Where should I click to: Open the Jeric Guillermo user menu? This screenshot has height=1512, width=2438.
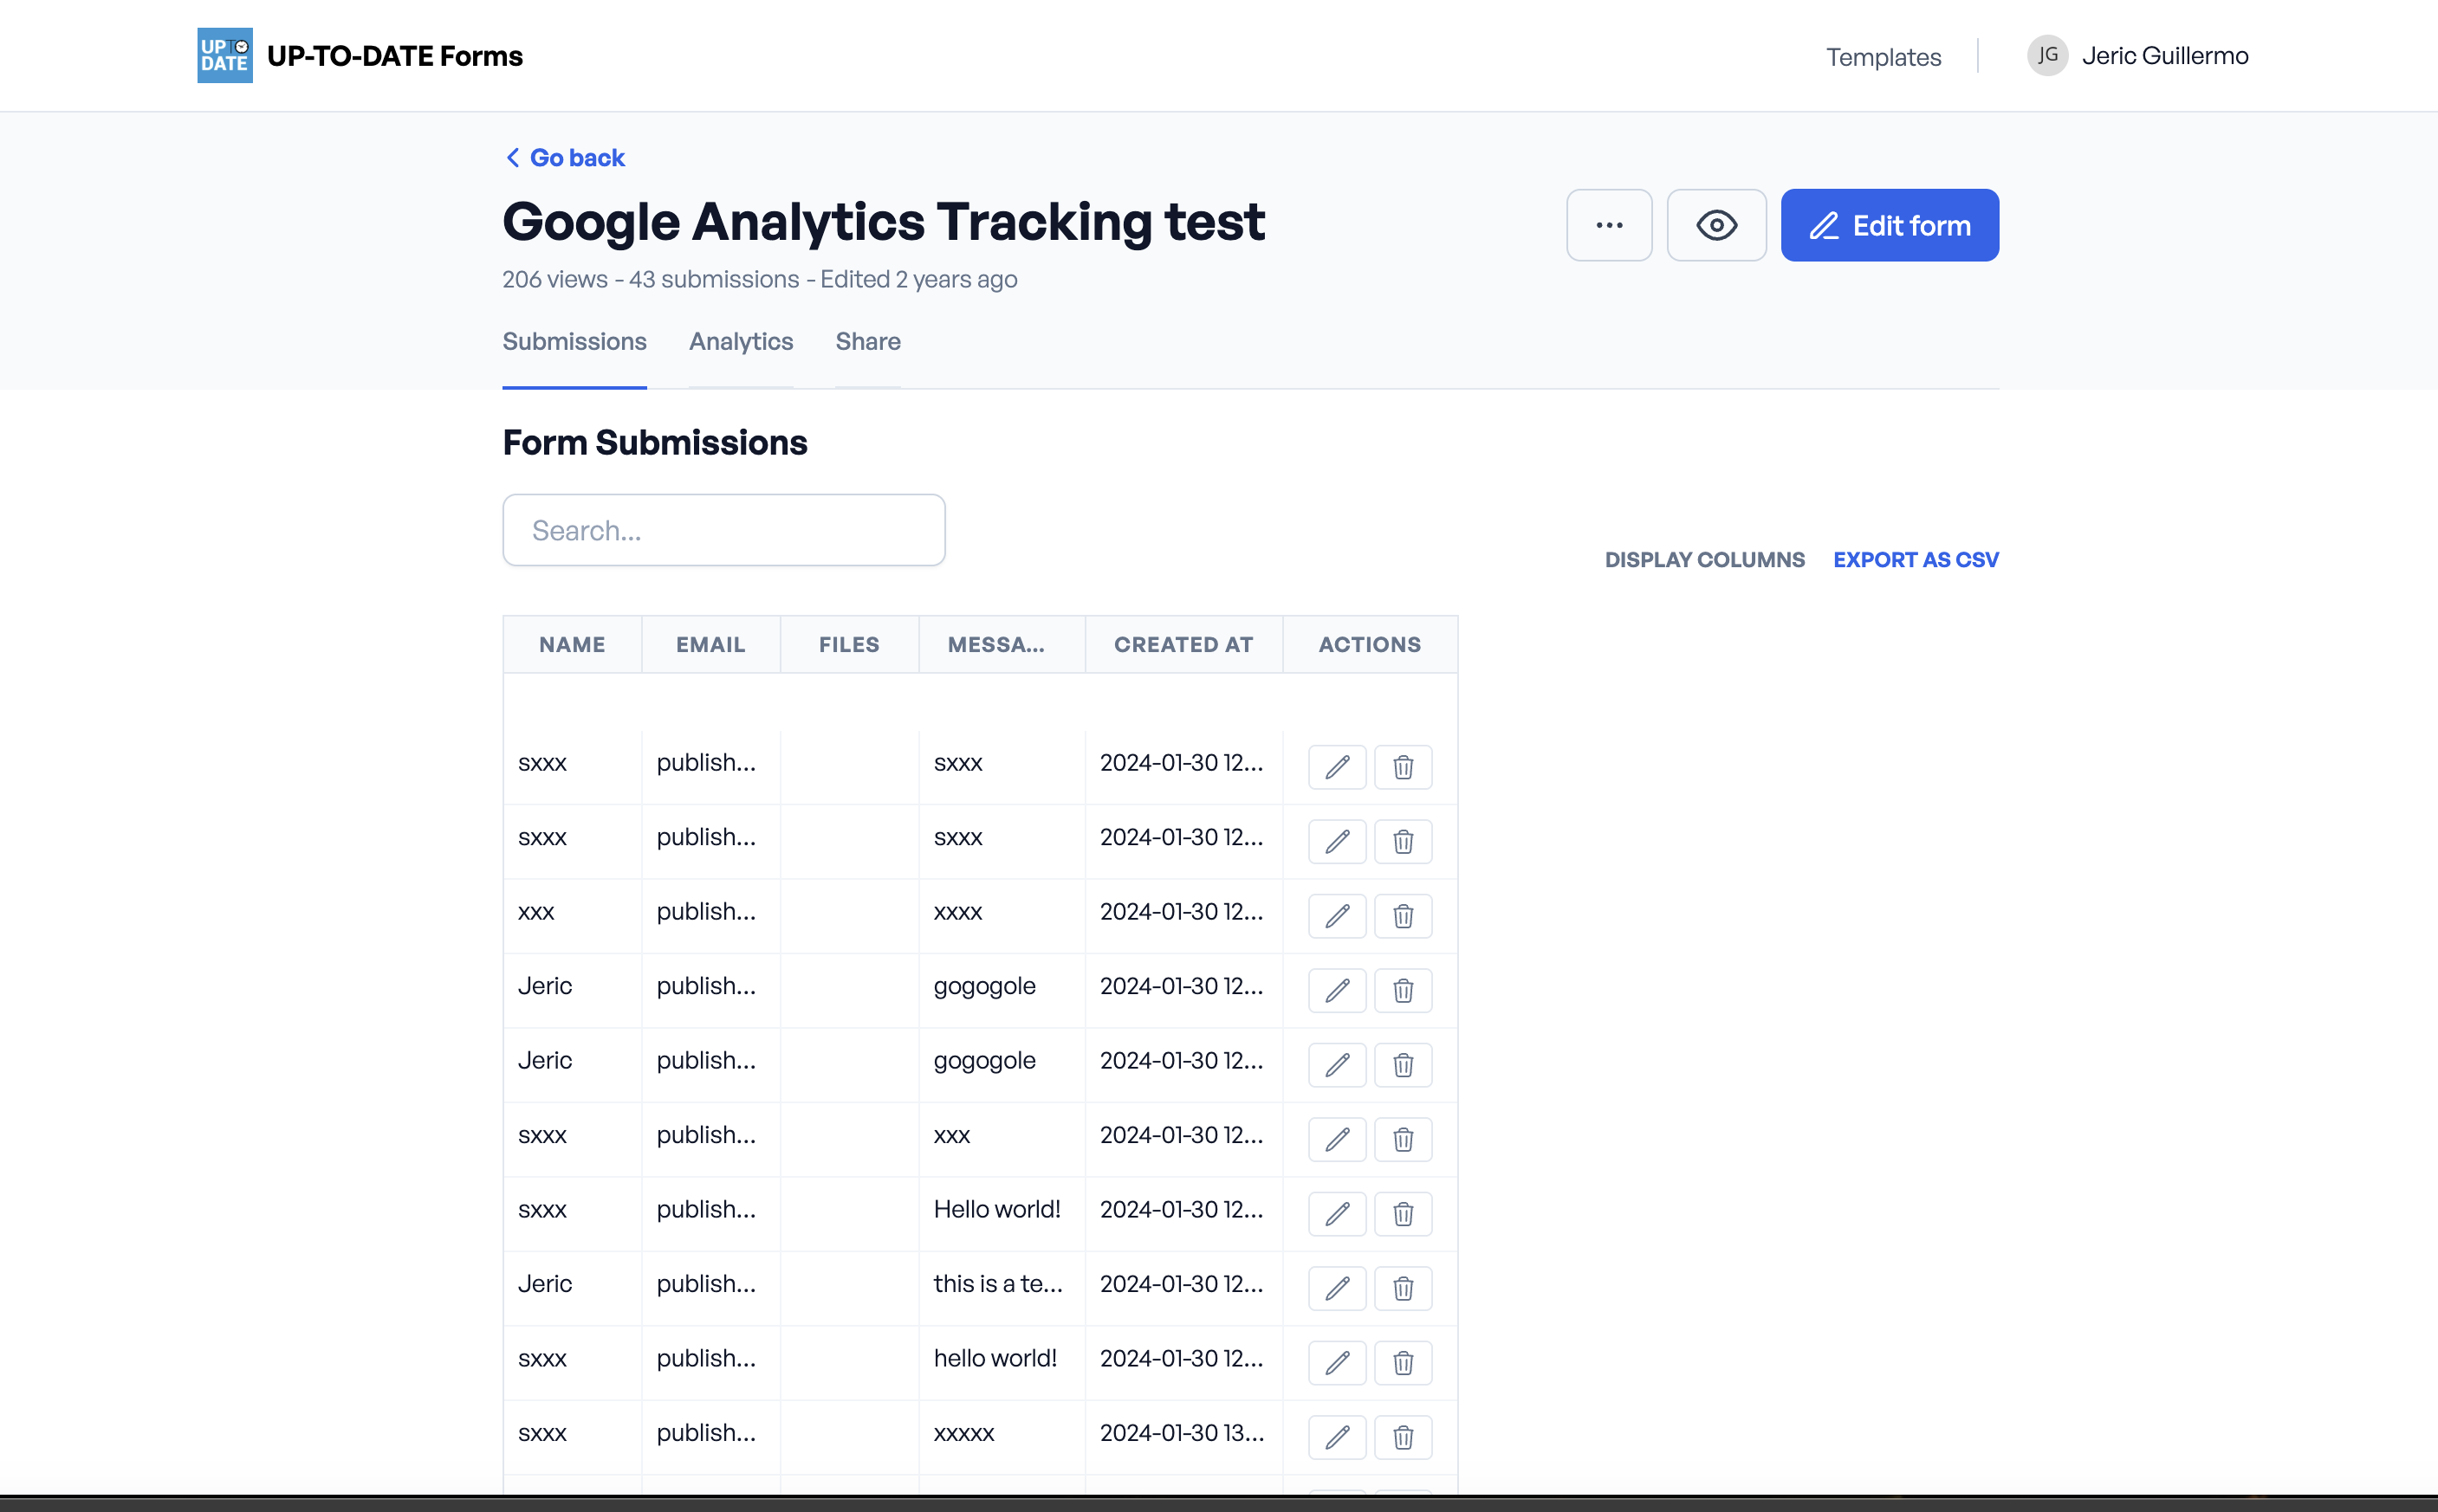tap(2136, 55)
